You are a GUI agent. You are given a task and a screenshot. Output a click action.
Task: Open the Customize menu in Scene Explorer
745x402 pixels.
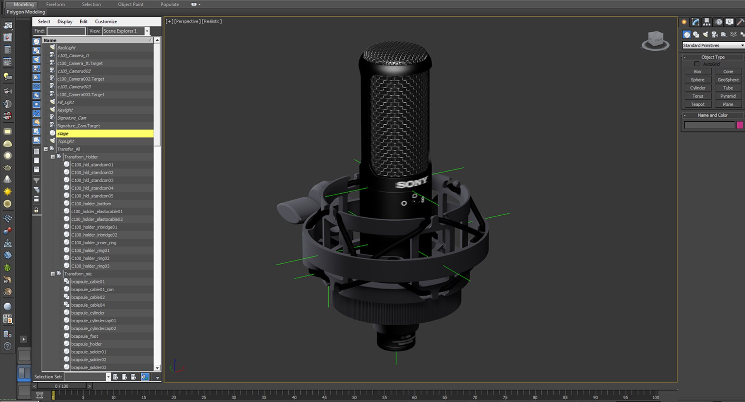[106, 22]
